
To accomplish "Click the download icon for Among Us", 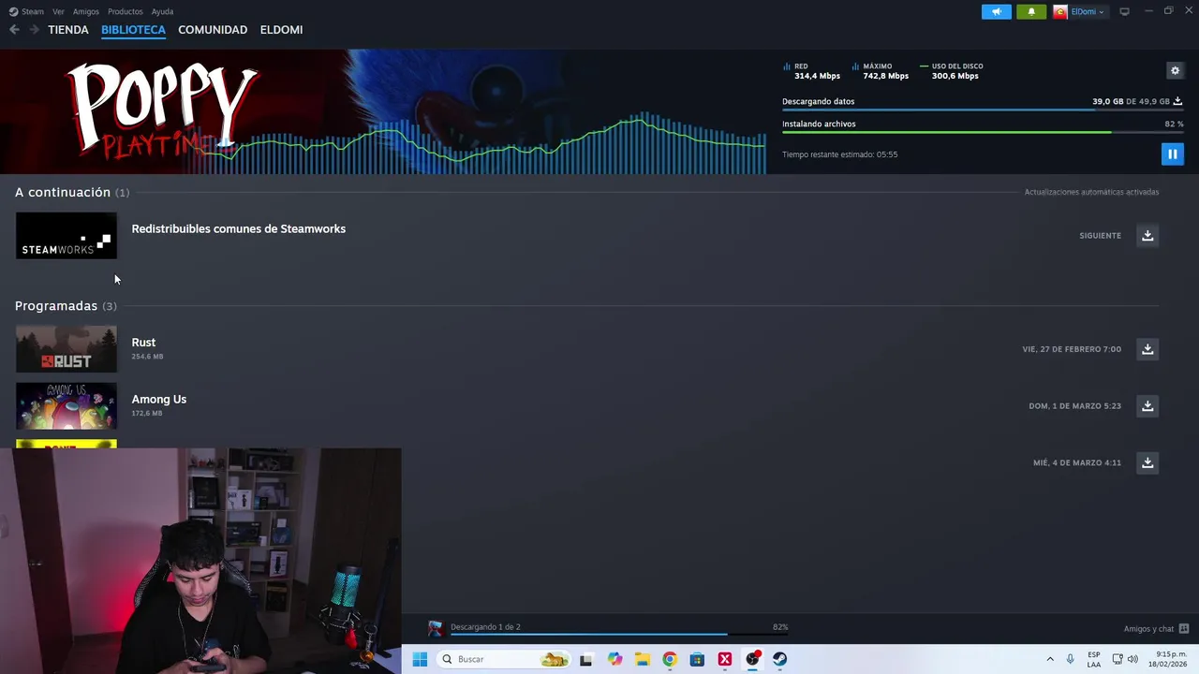I will point(1147,405).
